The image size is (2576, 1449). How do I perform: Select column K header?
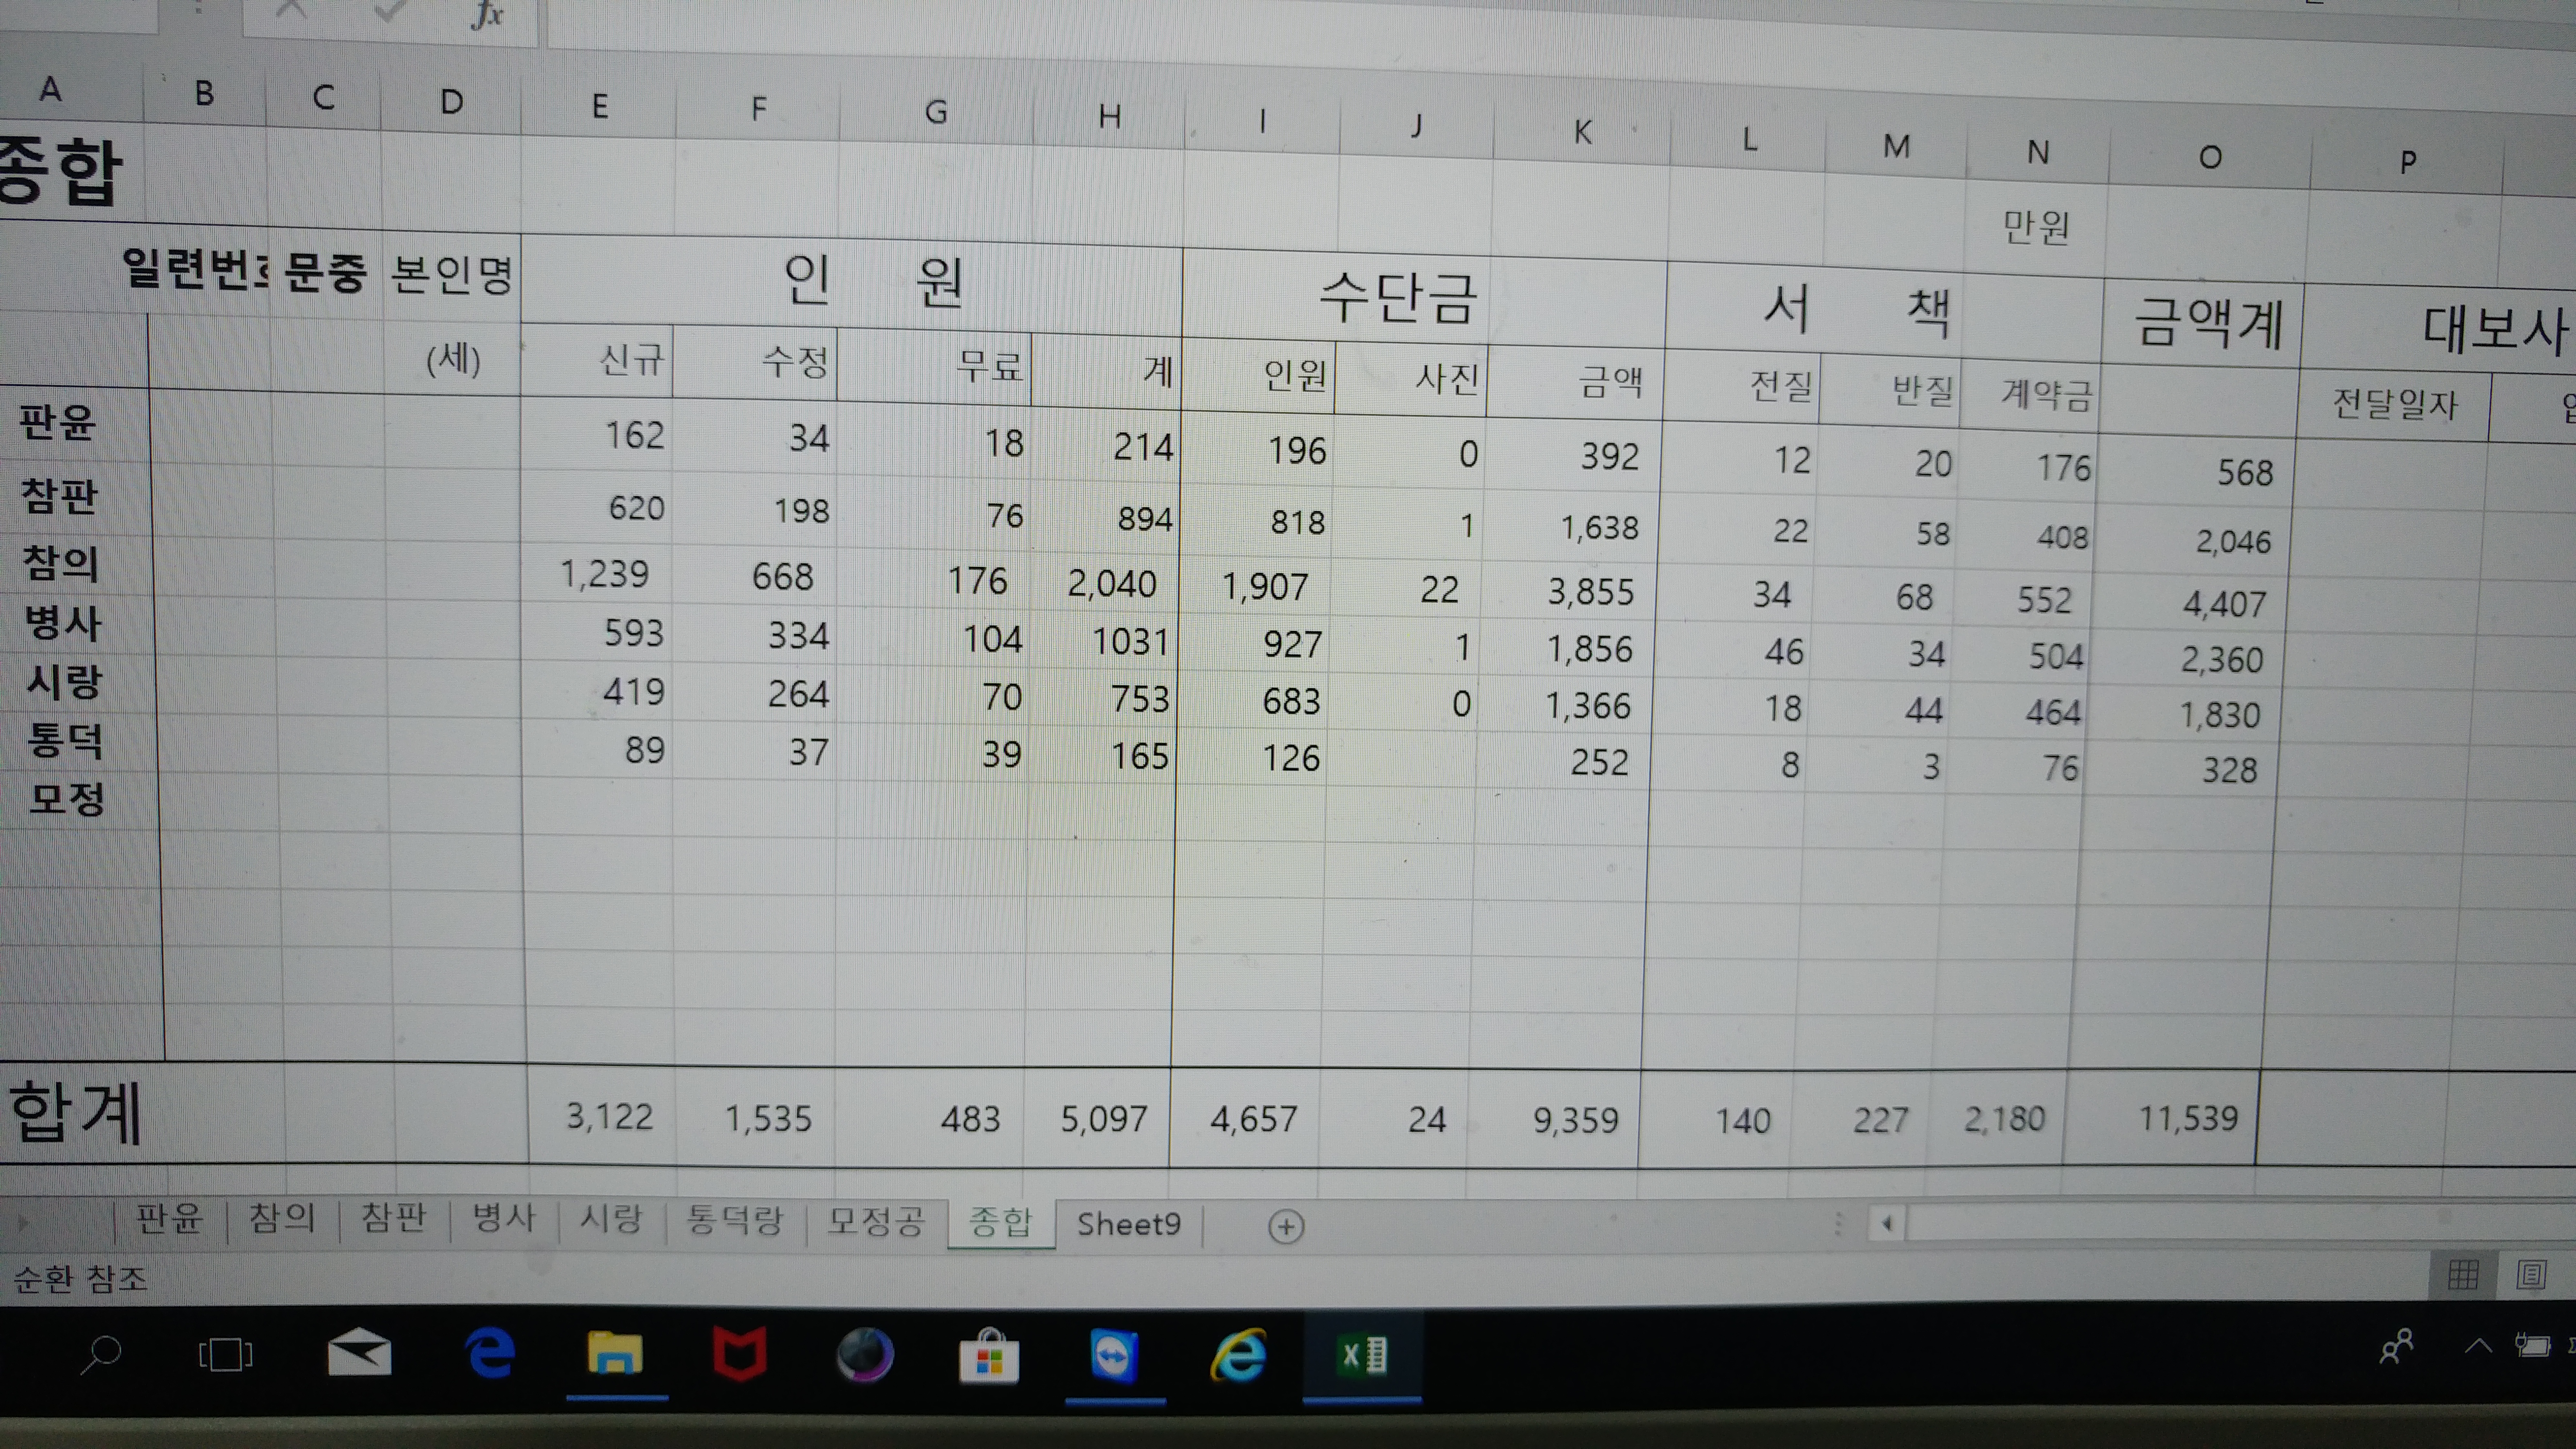(x=1582, y=132)
